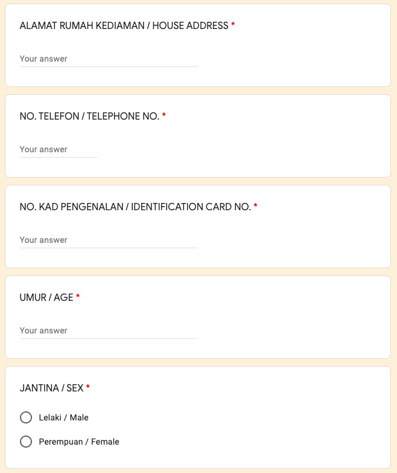
Task: Choose the Perempuan / Female radio circle
Action: pos(26,442)
